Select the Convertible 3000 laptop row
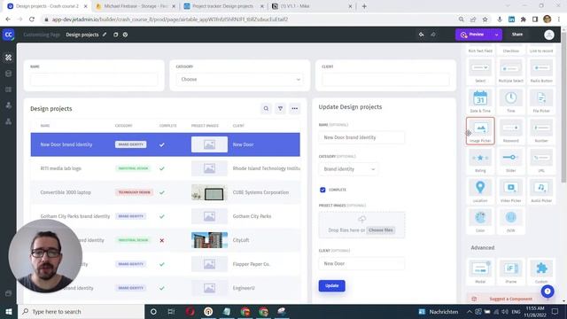The width and height of the screenshot is (567, 319). tap(166, 192)
